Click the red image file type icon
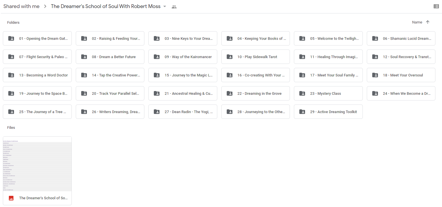The height and width of the screenshot is (207, 442). (x=11, y=198)
